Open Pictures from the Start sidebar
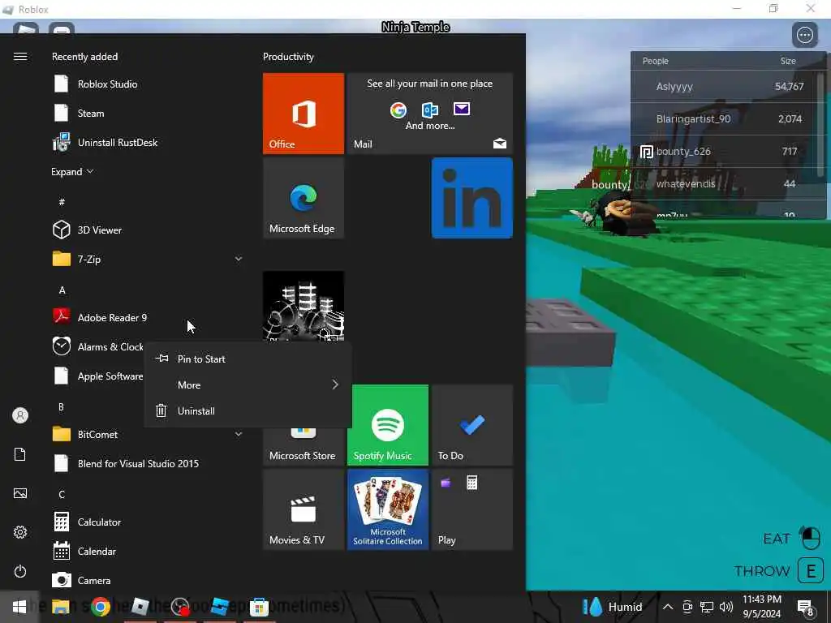Viewport: 831px width, 623px height. coord(20,494)
